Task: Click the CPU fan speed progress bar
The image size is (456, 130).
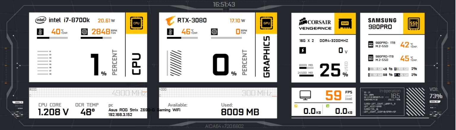Action: tap(96, 38)
